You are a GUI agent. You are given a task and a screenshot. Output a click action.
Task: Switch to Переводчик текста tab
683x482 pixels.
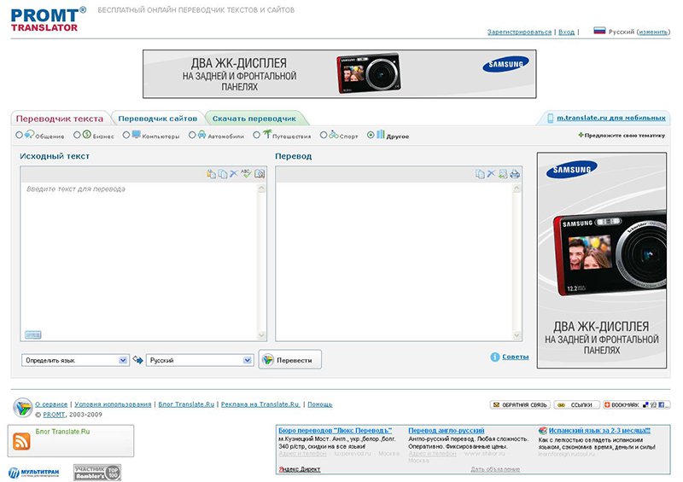[60, 119]
